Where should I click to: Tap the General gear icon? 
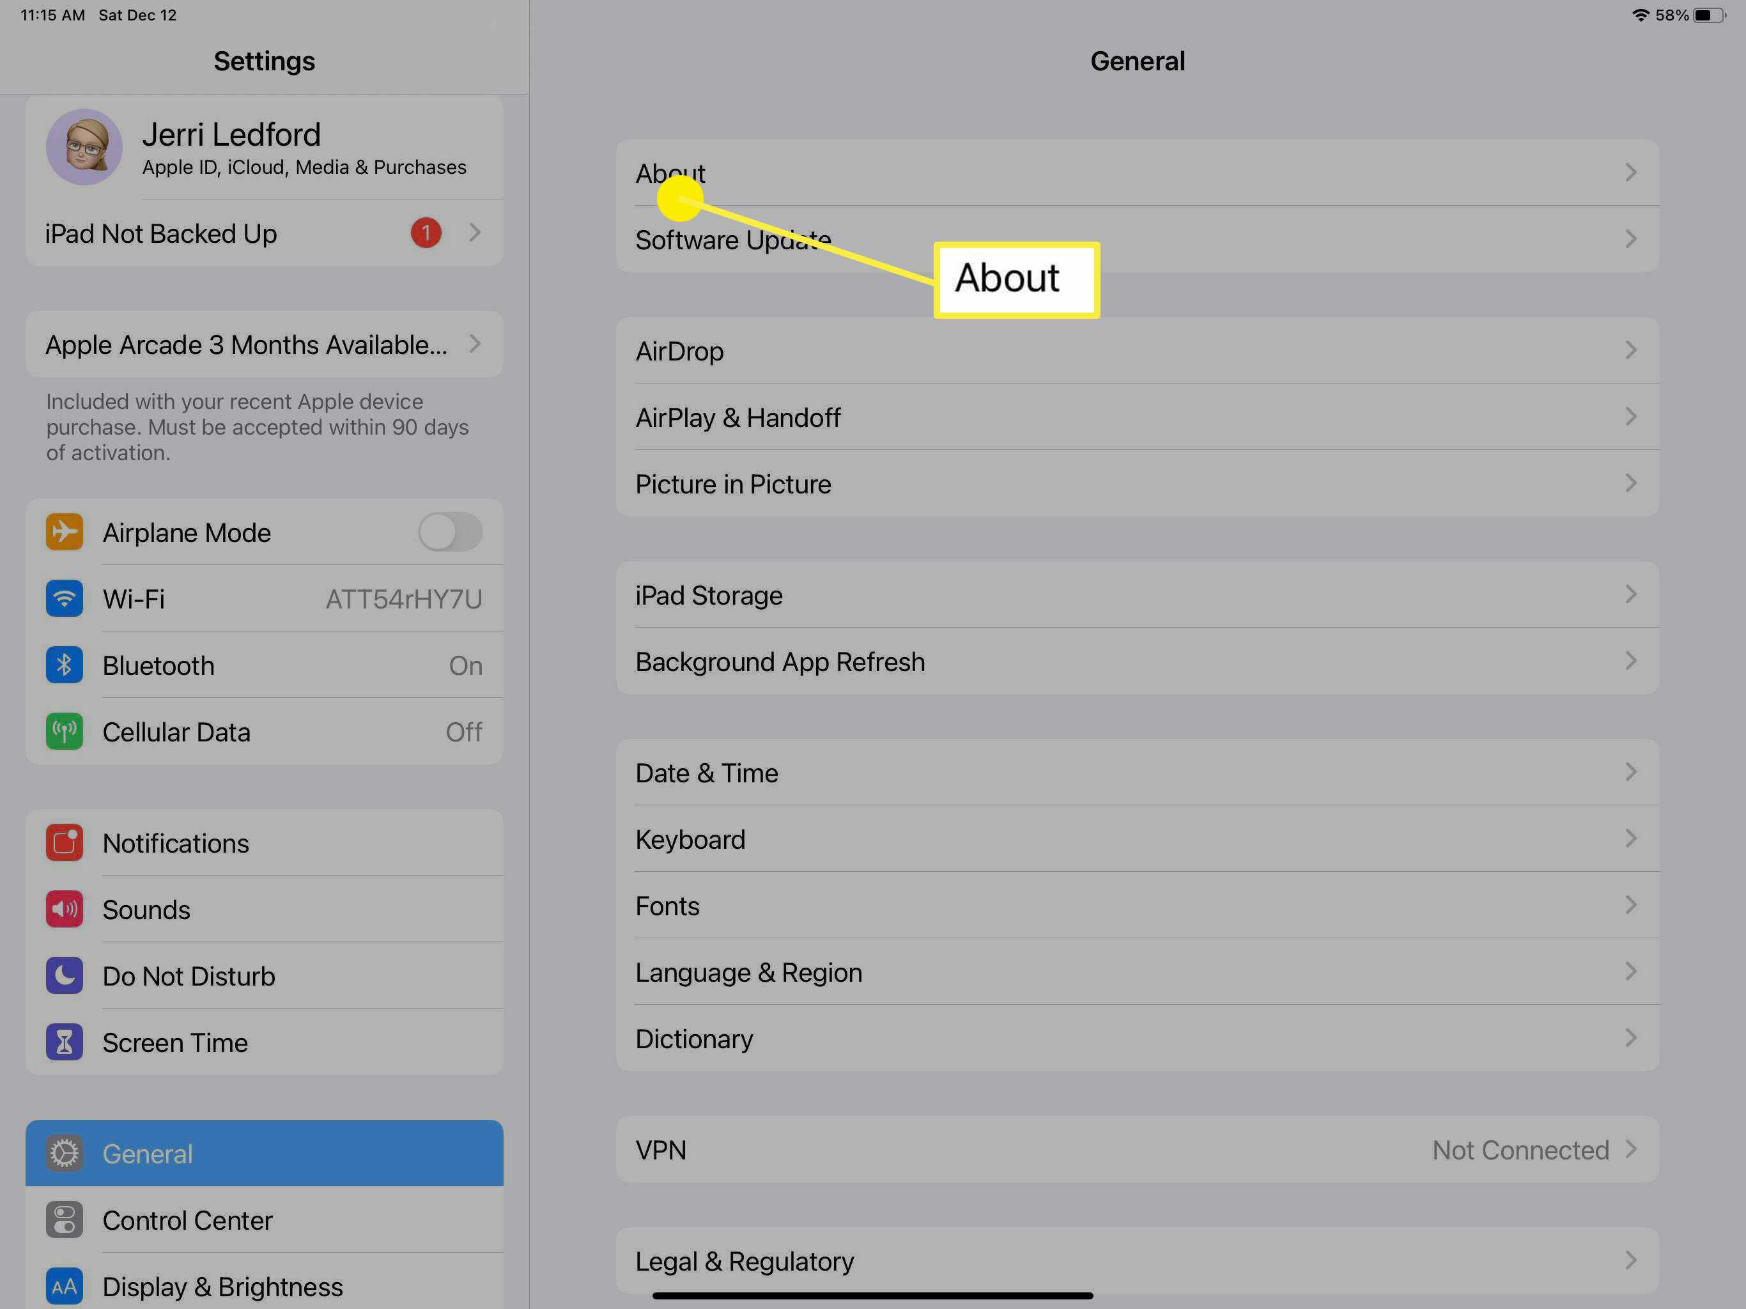click(x=64, y=1152)
